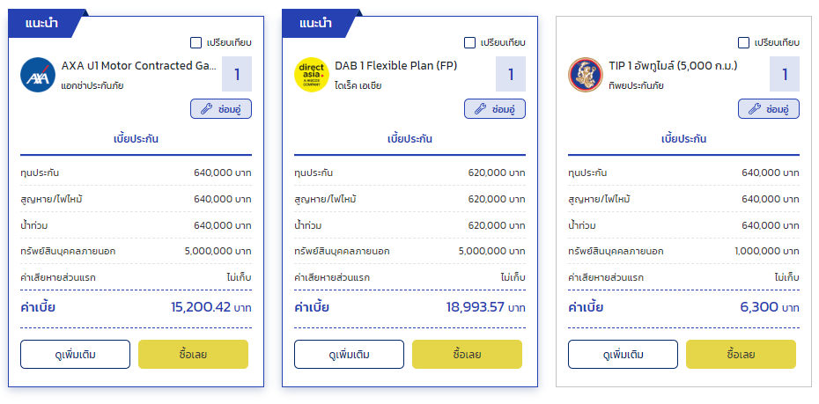The width and height of the screenshot is (819, 404).
Task: Click the class 1 badge on DAB card
Action: pos(511,75)
